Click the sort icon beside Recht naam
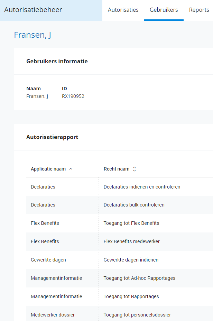Screen dimensions: 213x321 135,169
